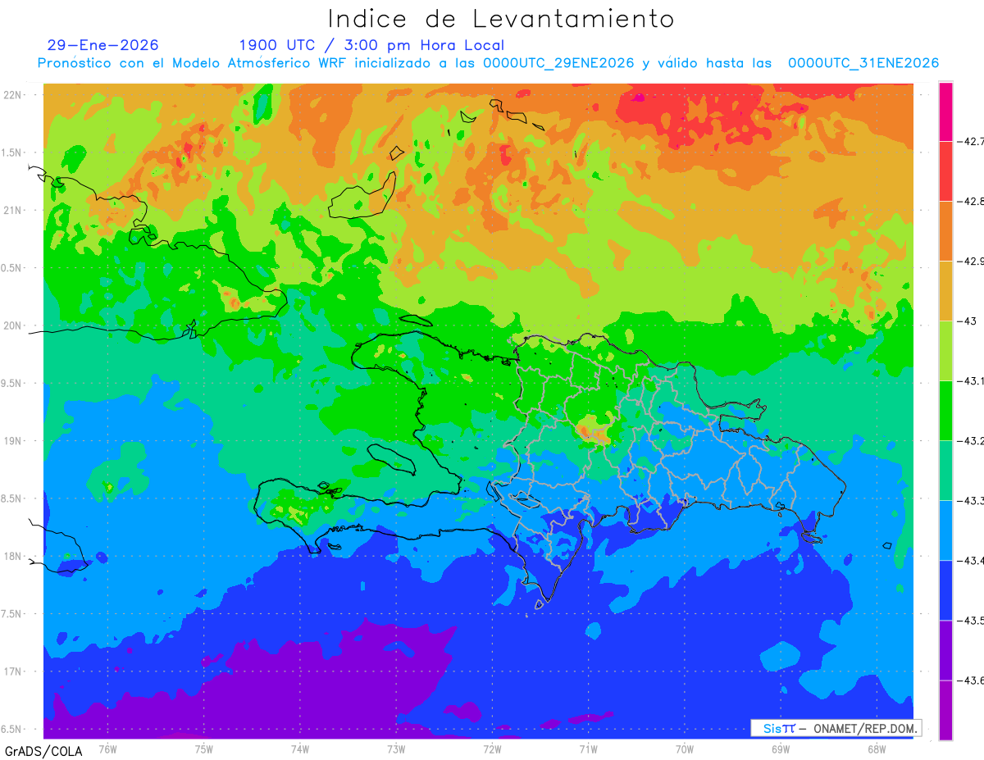Click the '-43.2' color bar value
Viewport: 984px width, 760px height.
[972, 440]
